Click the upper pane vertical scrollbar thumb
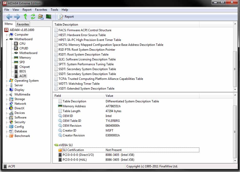The image size is (240, 172). [x=235, y=69]
